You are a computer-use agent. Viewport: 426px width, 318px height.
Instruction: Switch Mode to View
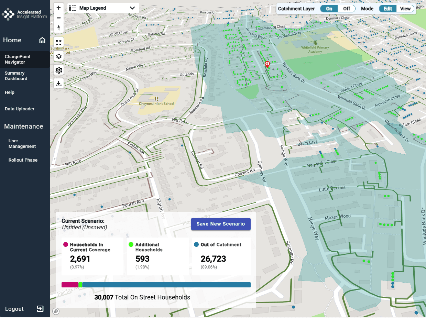pos(405,9)
